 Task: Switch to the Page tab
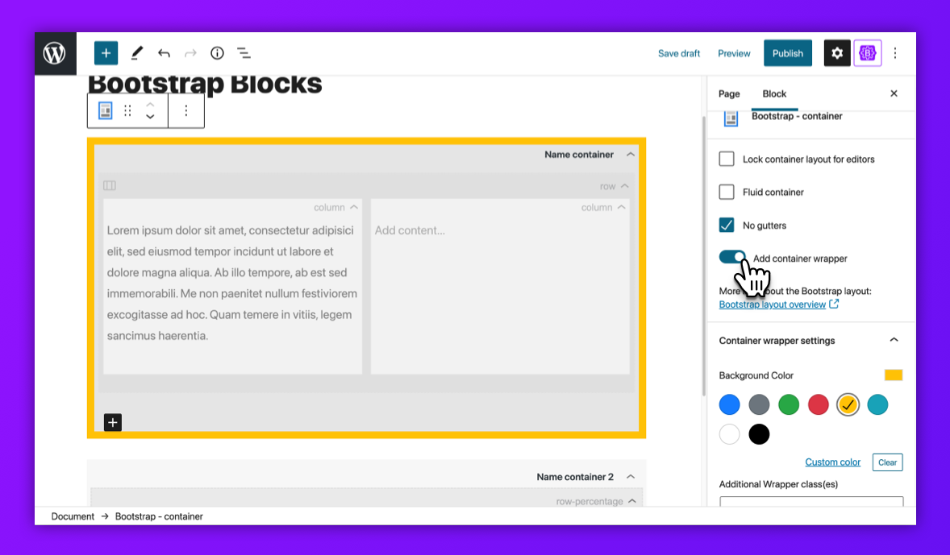tap(729, 93)
